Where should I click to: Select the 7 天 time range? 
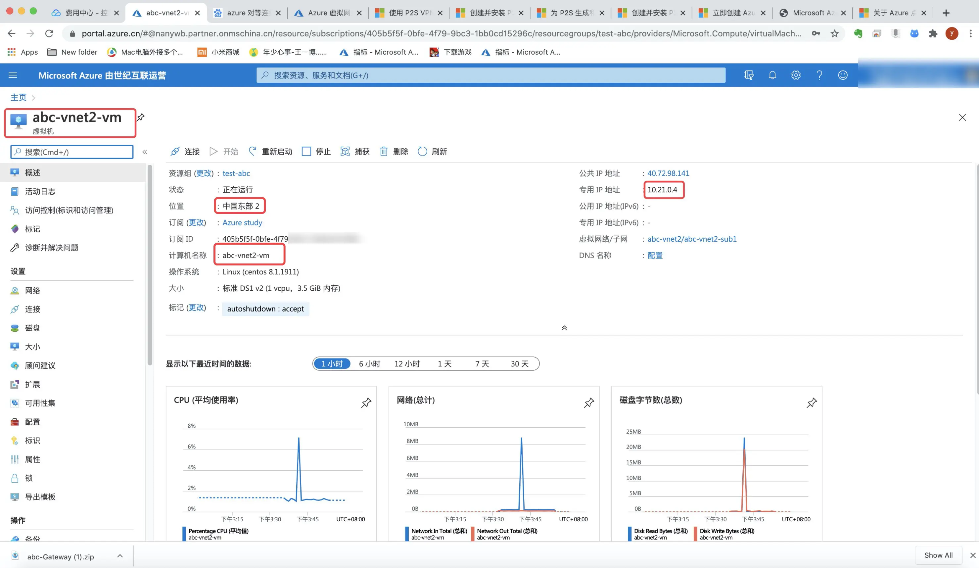(x=482, y=364)
